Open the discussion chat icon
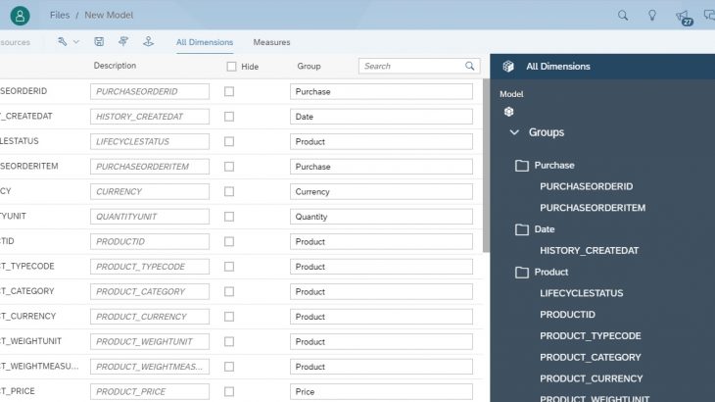The image size is (715, 402). pos(709,16)
